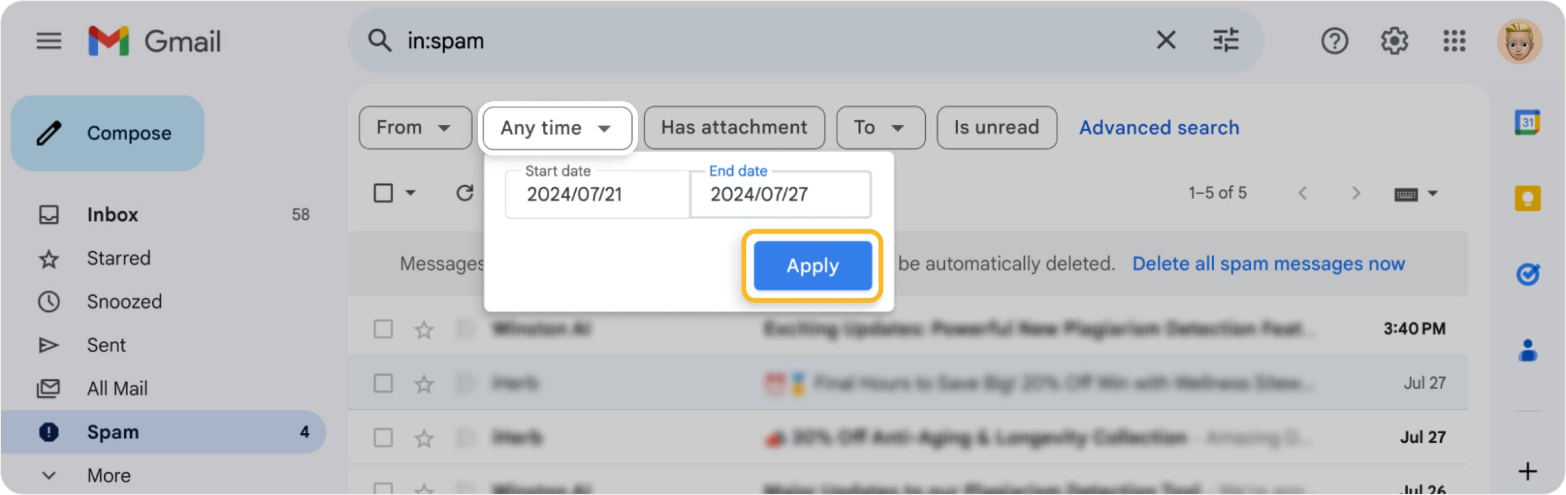Open the Any time date filter dropdown
Image resolution: width=1566 pixels, height=495 pixels.
point(556,128)
